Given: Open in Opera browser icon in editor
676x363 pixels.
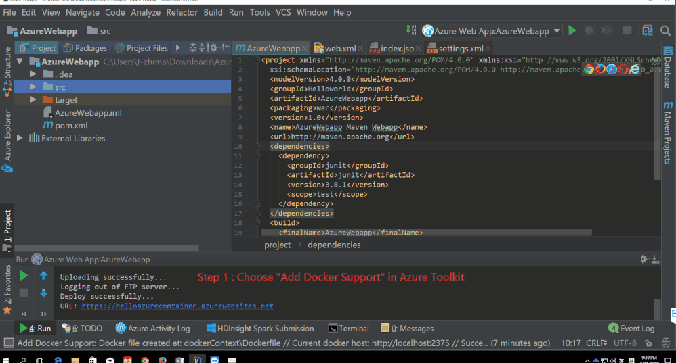Looking at the screenshot, I should [622, 69].
